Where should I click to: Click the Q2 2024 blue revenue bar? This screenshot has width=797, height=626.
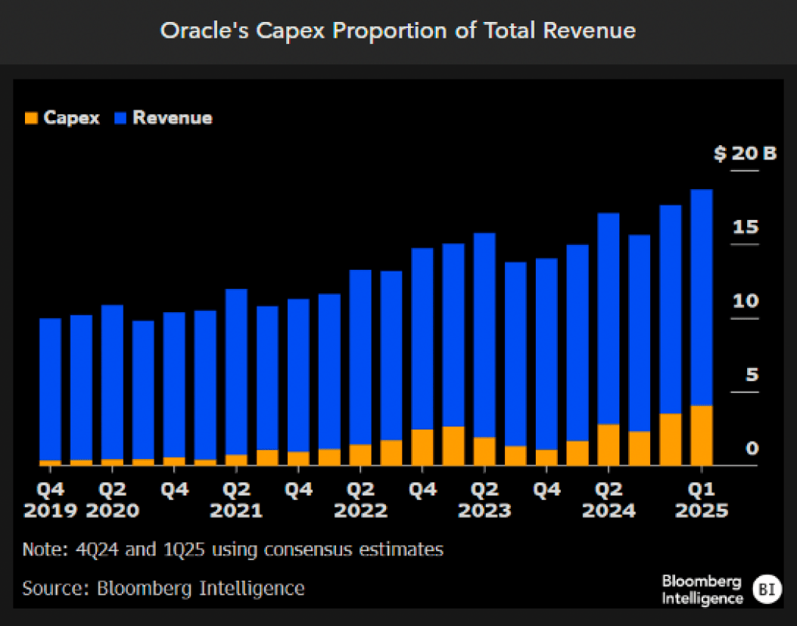click(x=609, y=319)
